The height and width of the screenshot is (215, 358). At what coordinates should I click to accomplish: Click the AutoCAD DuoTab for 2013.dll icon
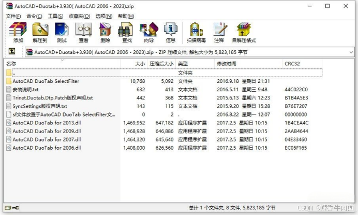[x=9, y=123]
